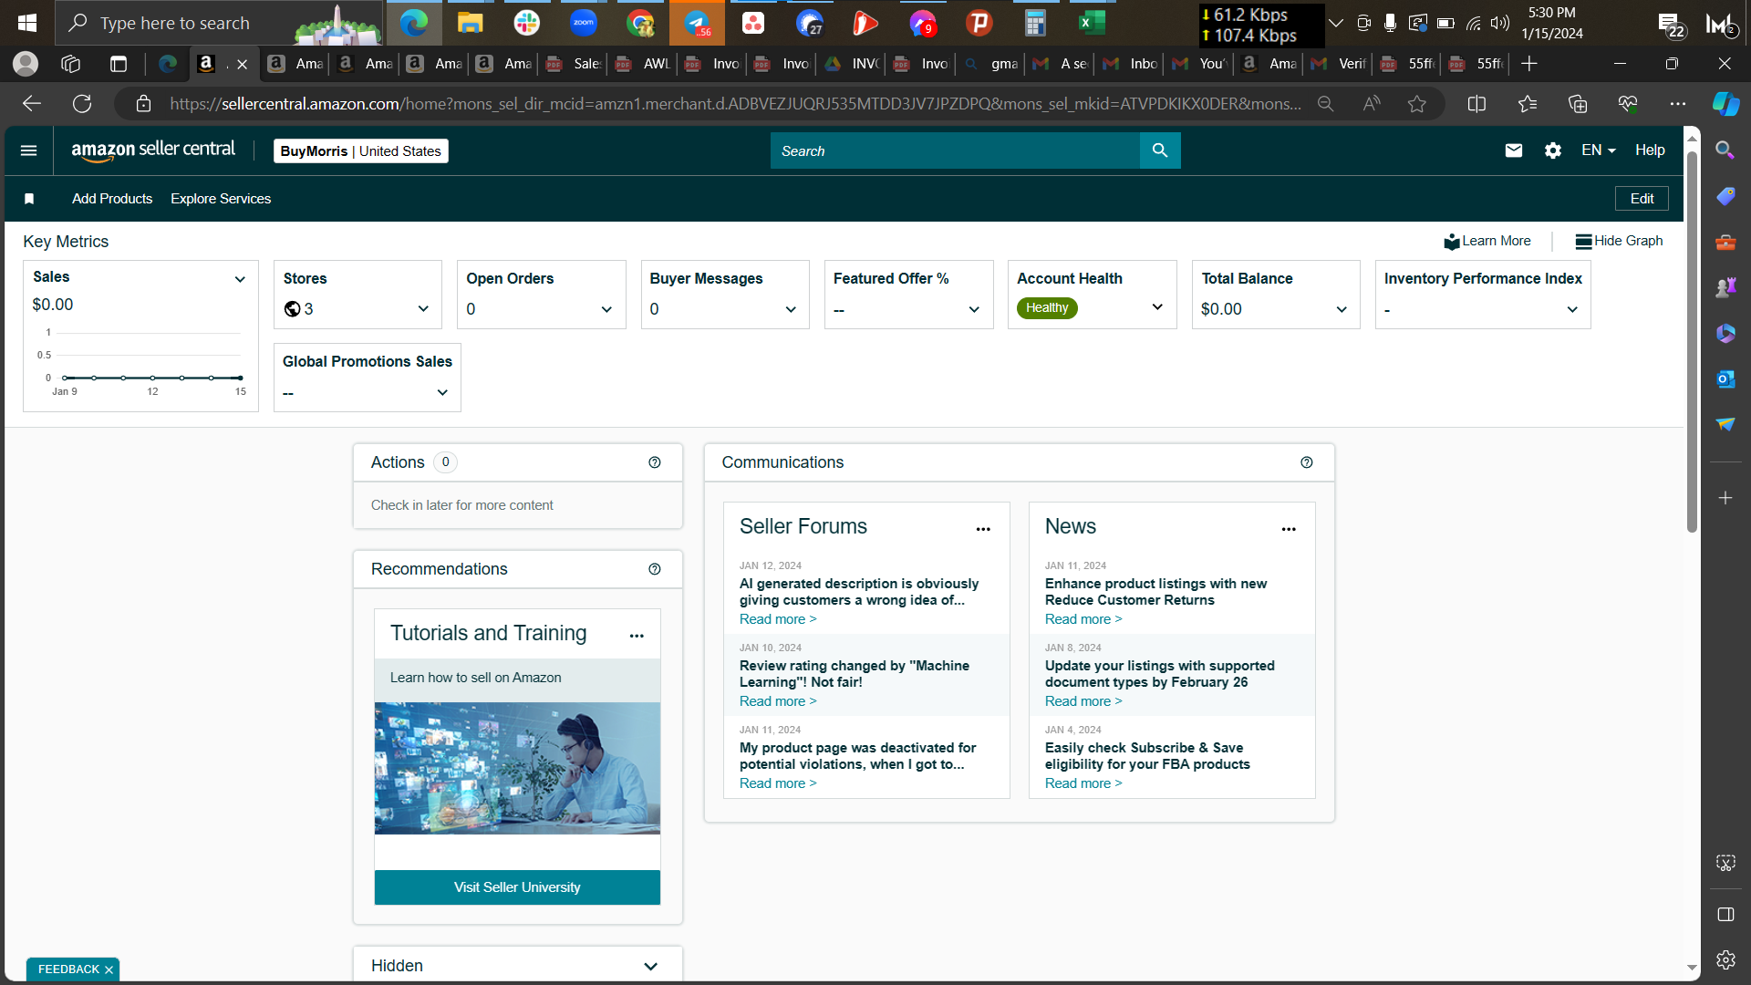Open Slack from the taskbar

point(527,23)
